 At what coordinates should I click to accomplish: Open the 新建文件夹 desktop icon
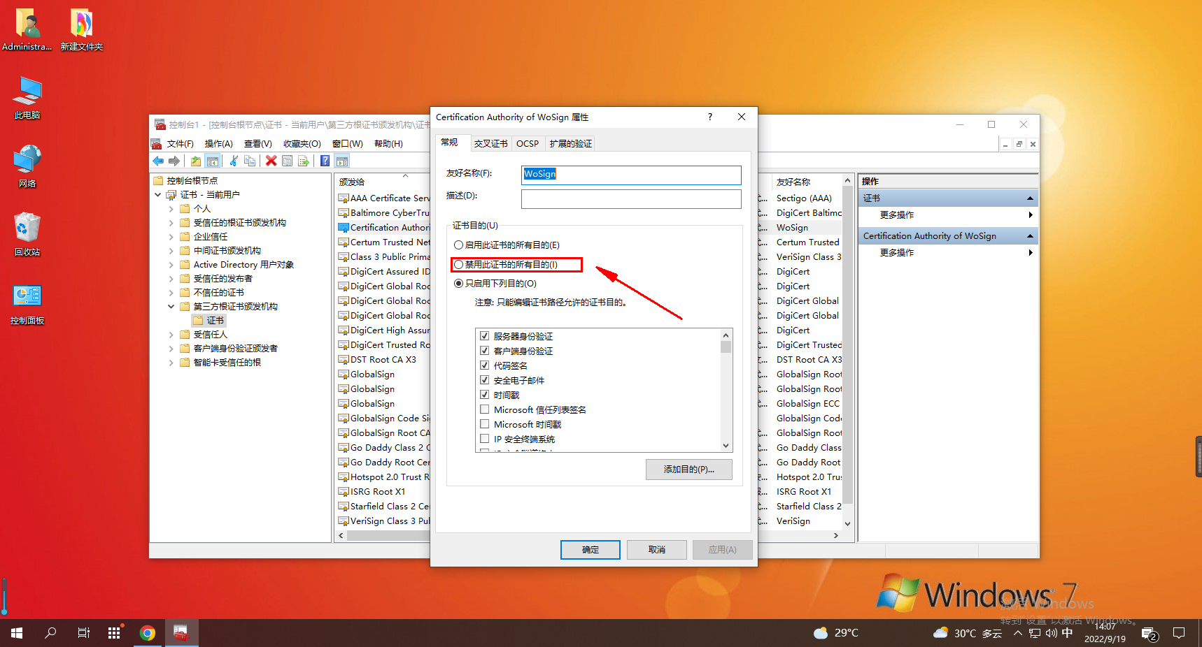pyautogui.click(x=81, y=30)
